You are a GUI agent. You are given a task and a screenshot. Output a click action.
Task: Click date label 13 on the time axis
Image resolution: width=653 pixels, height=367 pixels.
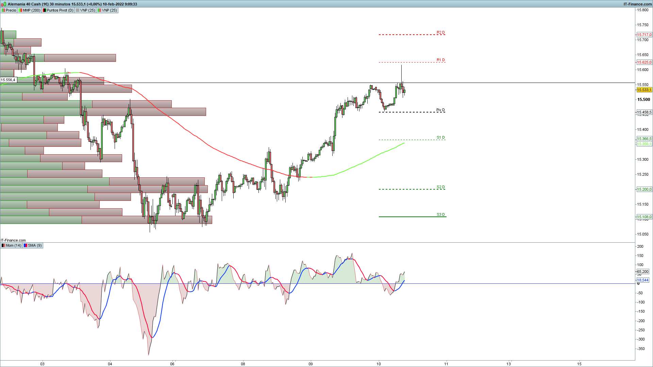pyautogui.click(x=508, y=364)
